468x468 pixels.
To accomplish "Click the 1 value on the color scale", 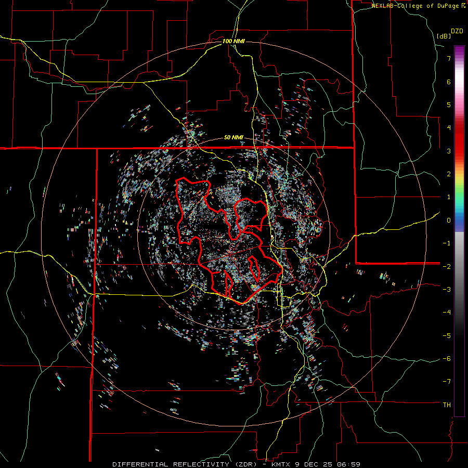I will click(x=449, y=197).
